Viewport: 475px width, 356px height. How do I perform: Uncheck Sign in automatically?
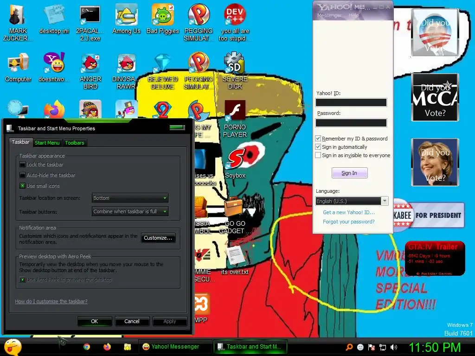tap(318, 147)
